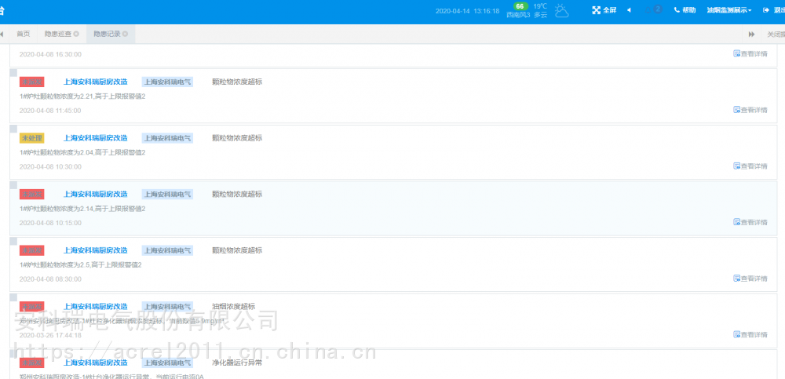The height and width of the screenshot is (379, 785).
Task: Click 上海安科瑞电气 tag in the 油烟浓度超标 record
Action: click(167, 306)
